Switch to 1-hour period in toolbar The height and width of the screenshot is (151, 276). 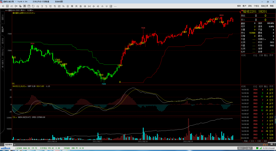click(63, 6)
